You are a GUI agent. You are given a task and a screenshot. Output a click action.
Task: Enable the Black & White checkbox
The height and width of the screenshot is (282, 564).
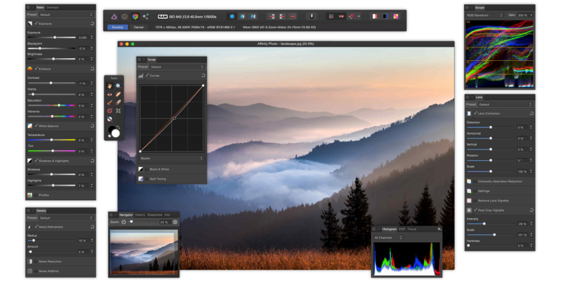click(147, 169)
